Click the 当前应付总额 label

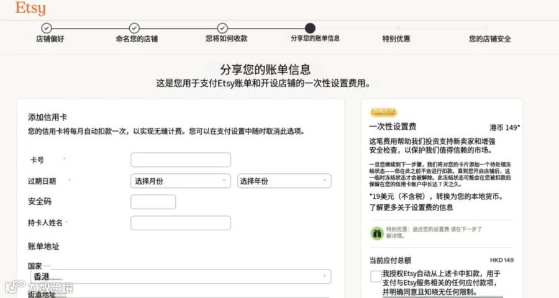(x=390, y=260)
